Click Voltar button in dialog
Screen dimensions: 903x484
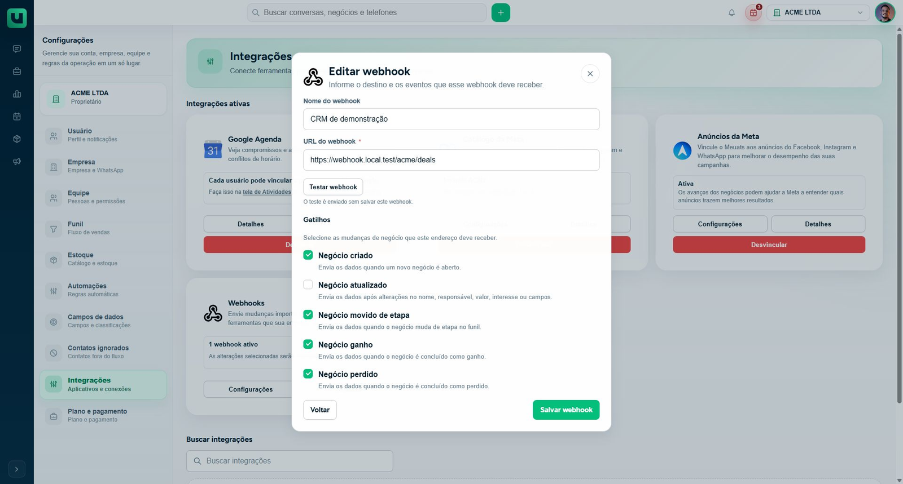(320, 410)
